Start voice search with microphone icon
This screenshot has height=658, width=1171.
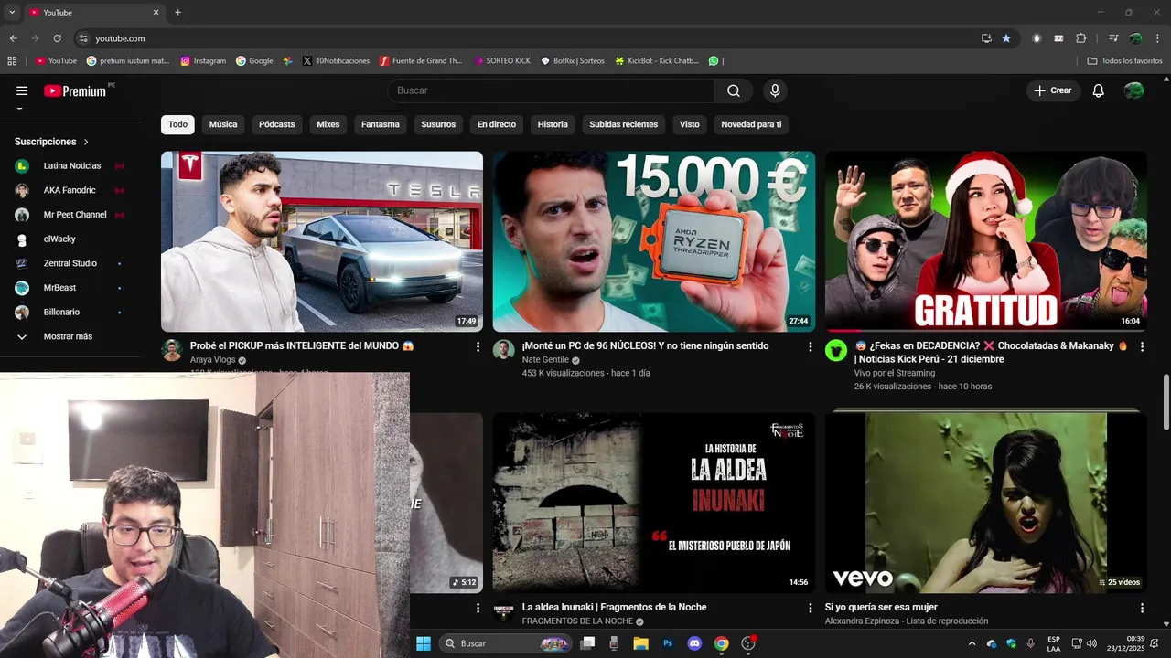(775, 90)
